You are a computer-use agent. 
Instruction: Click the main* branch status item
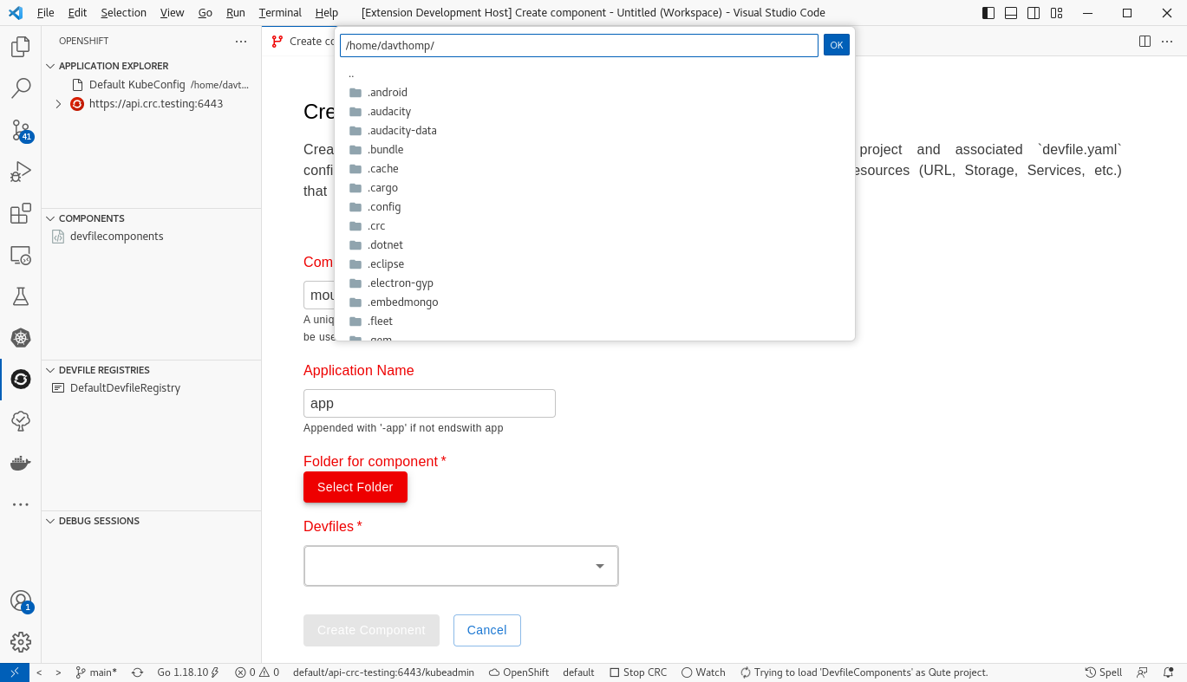96,672
